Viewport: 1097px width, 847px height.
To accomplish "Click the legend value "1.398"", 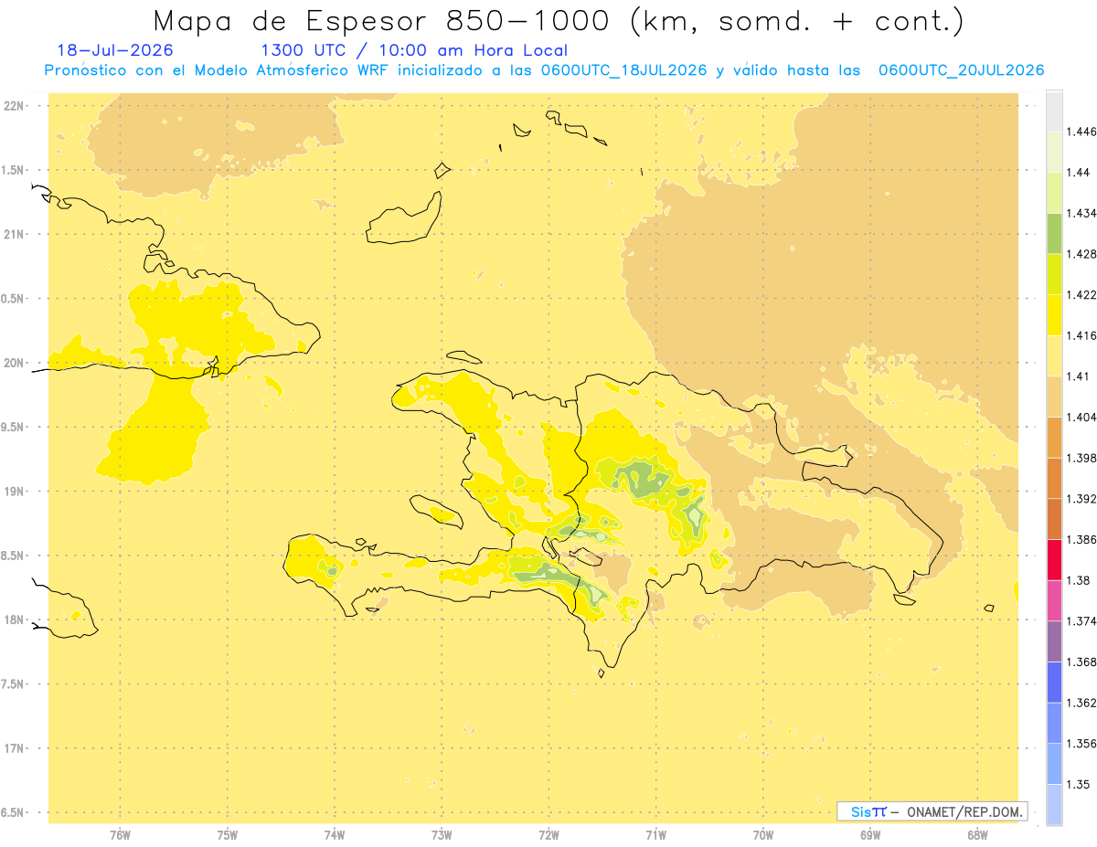I will [1081, 458].
